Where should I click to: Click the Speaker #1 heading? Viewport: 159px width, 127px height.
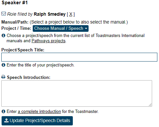point(14,3)
